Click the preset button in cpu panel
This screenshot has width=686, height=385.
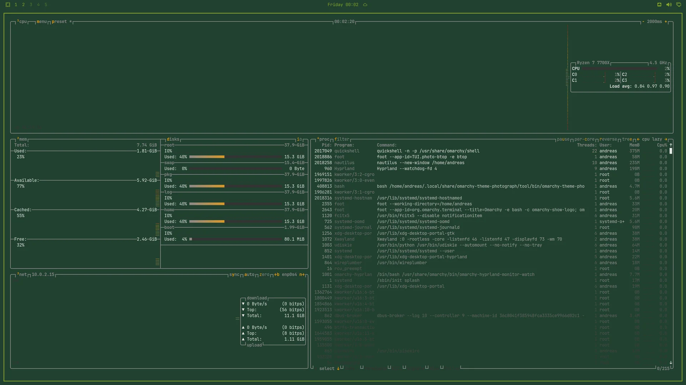pyautogui.click(x=59, y=22)
